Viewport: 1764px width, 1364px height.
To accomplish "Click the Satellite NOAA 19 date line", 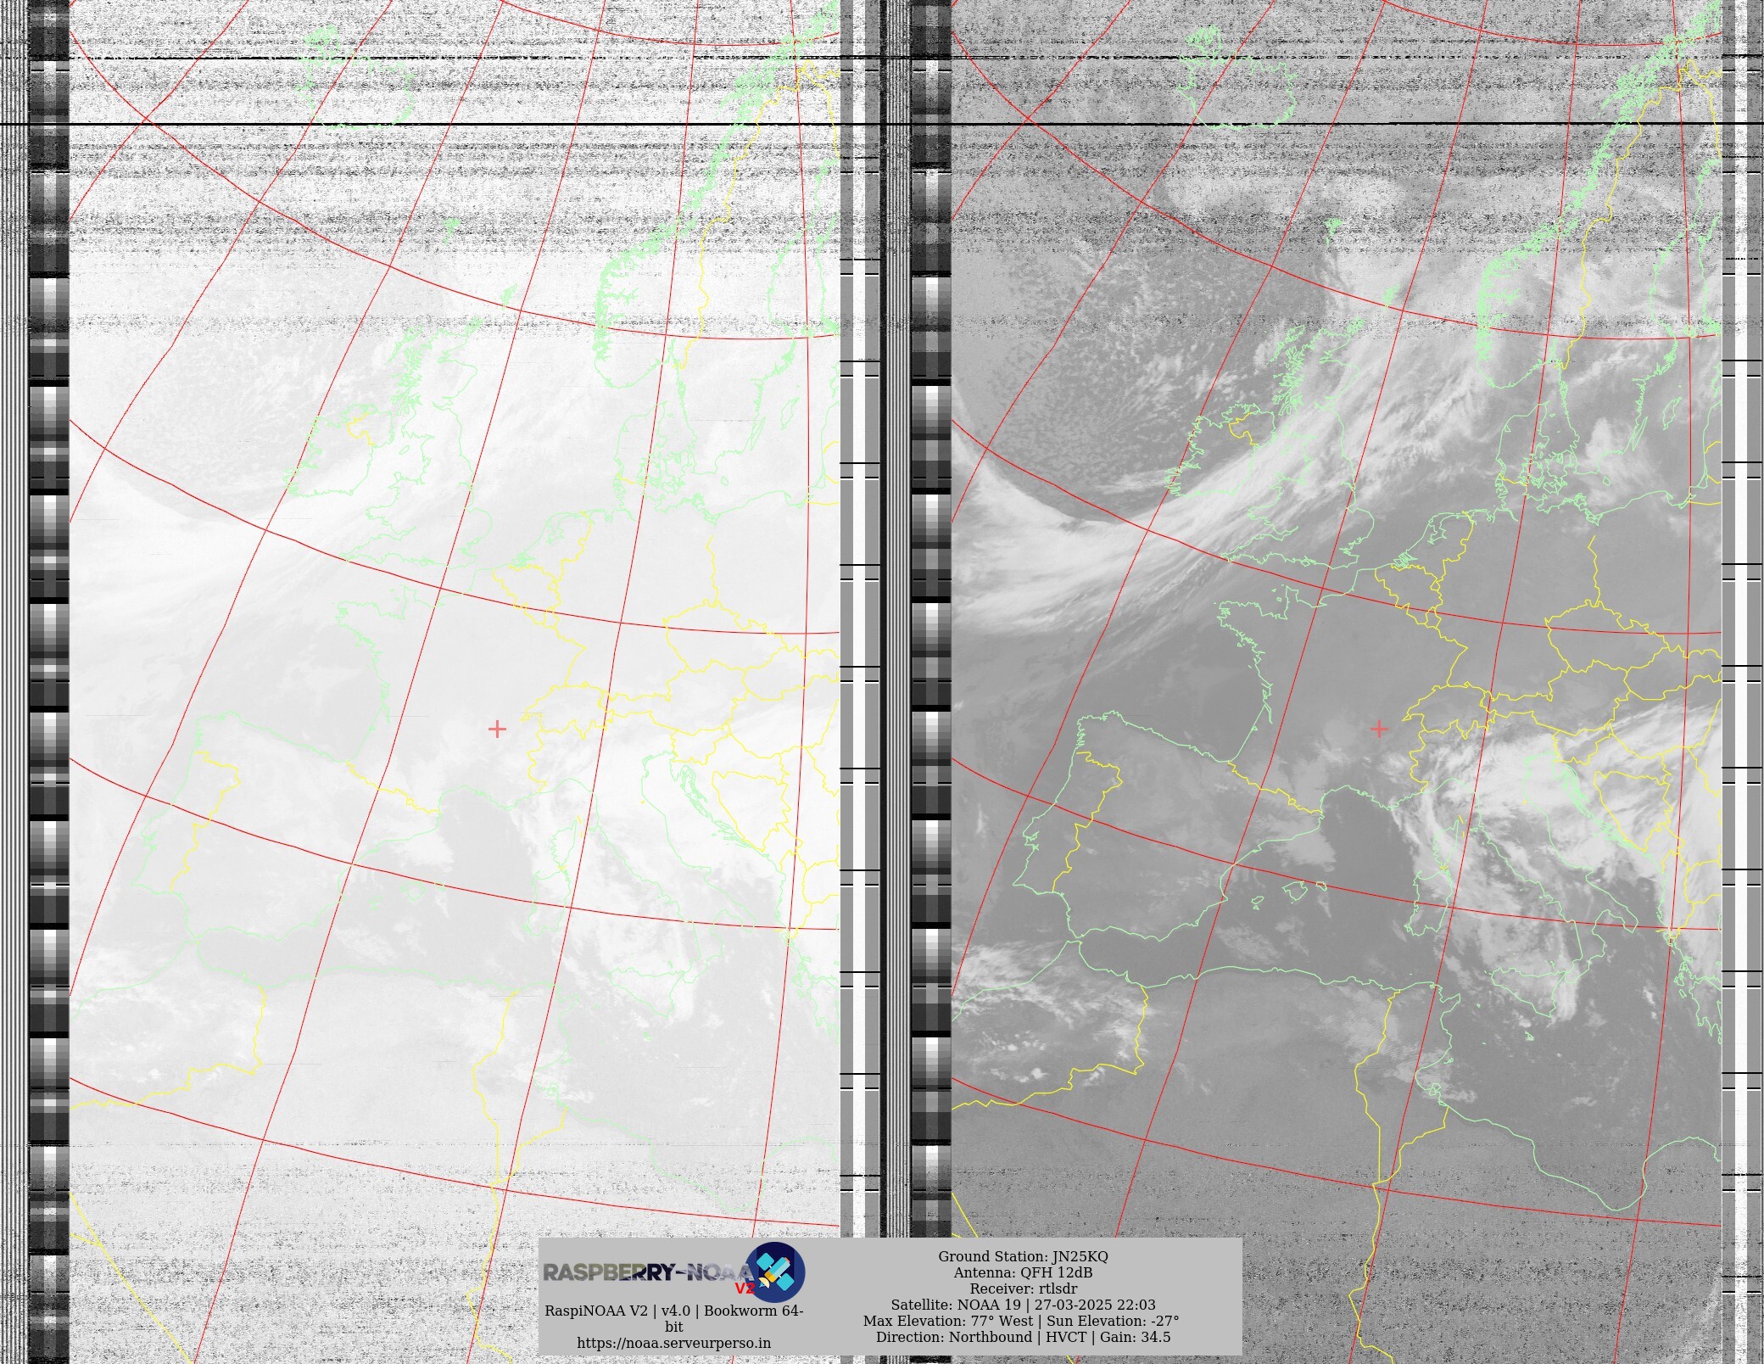I will [1023, 1305].
